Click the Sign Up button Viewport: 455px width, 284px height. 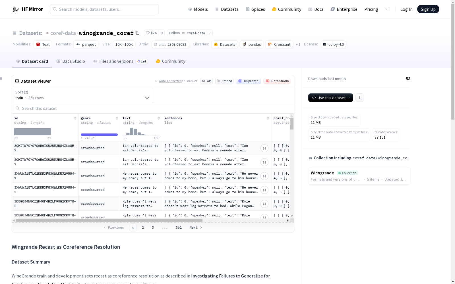pyautogui.click(x=428, y=9)
